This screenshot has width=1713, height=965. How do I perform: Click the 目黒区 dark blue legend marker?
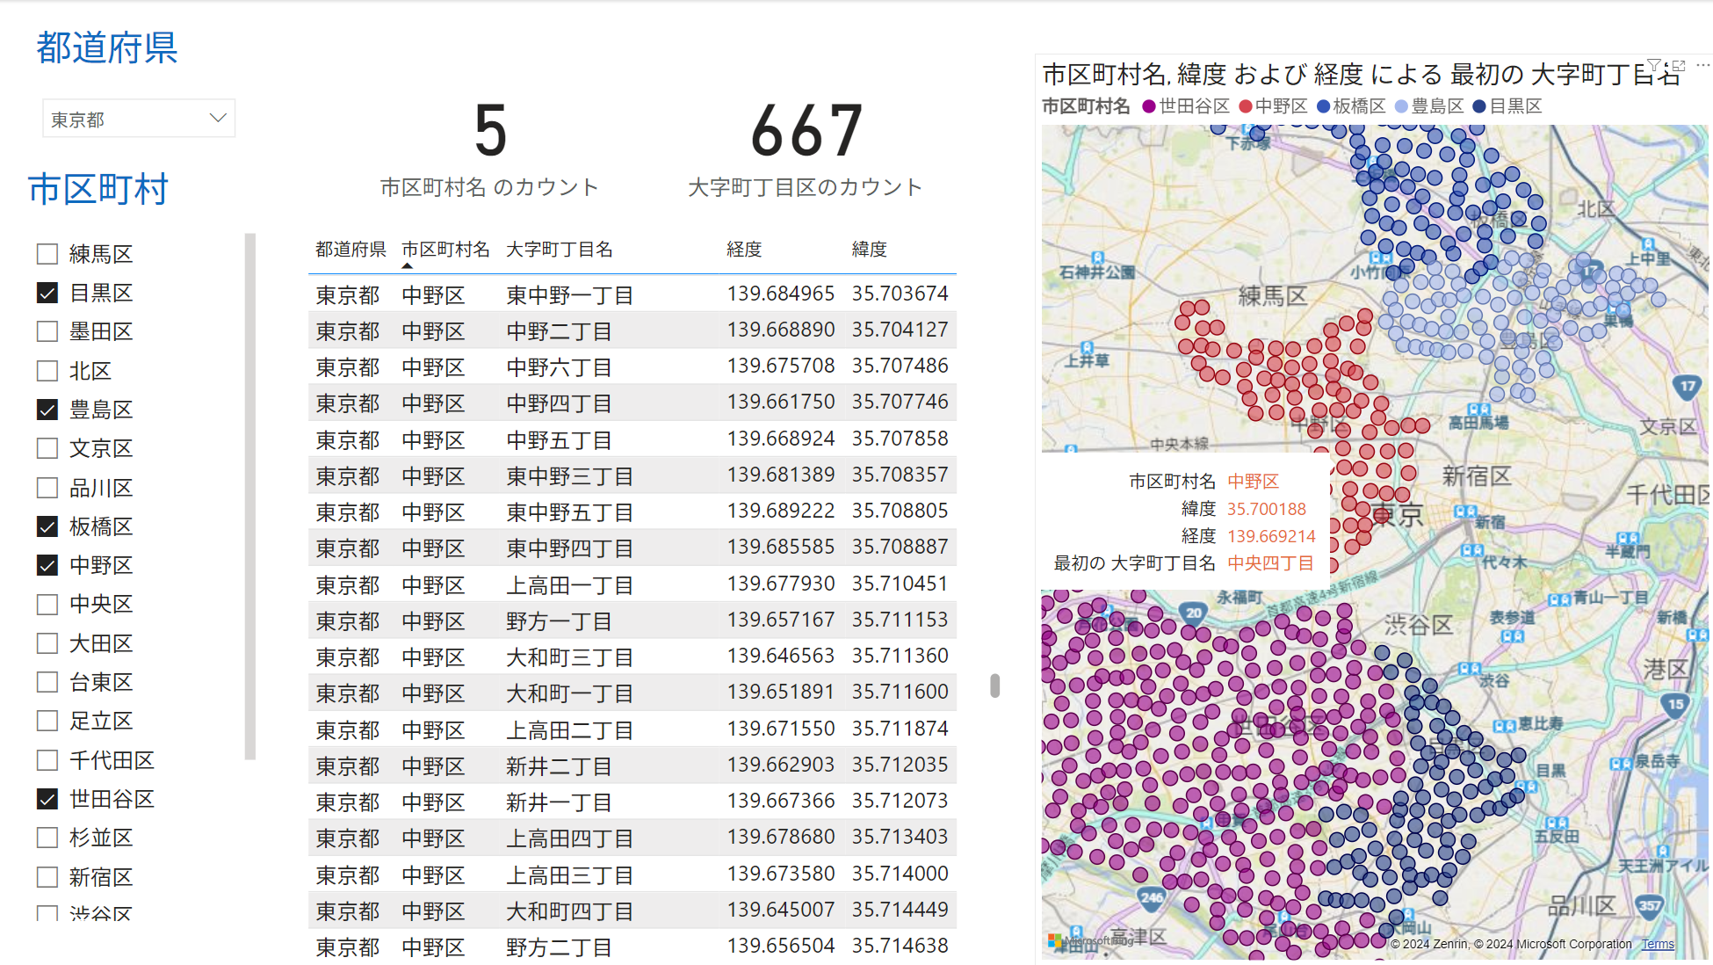(x=1479, y=106)
